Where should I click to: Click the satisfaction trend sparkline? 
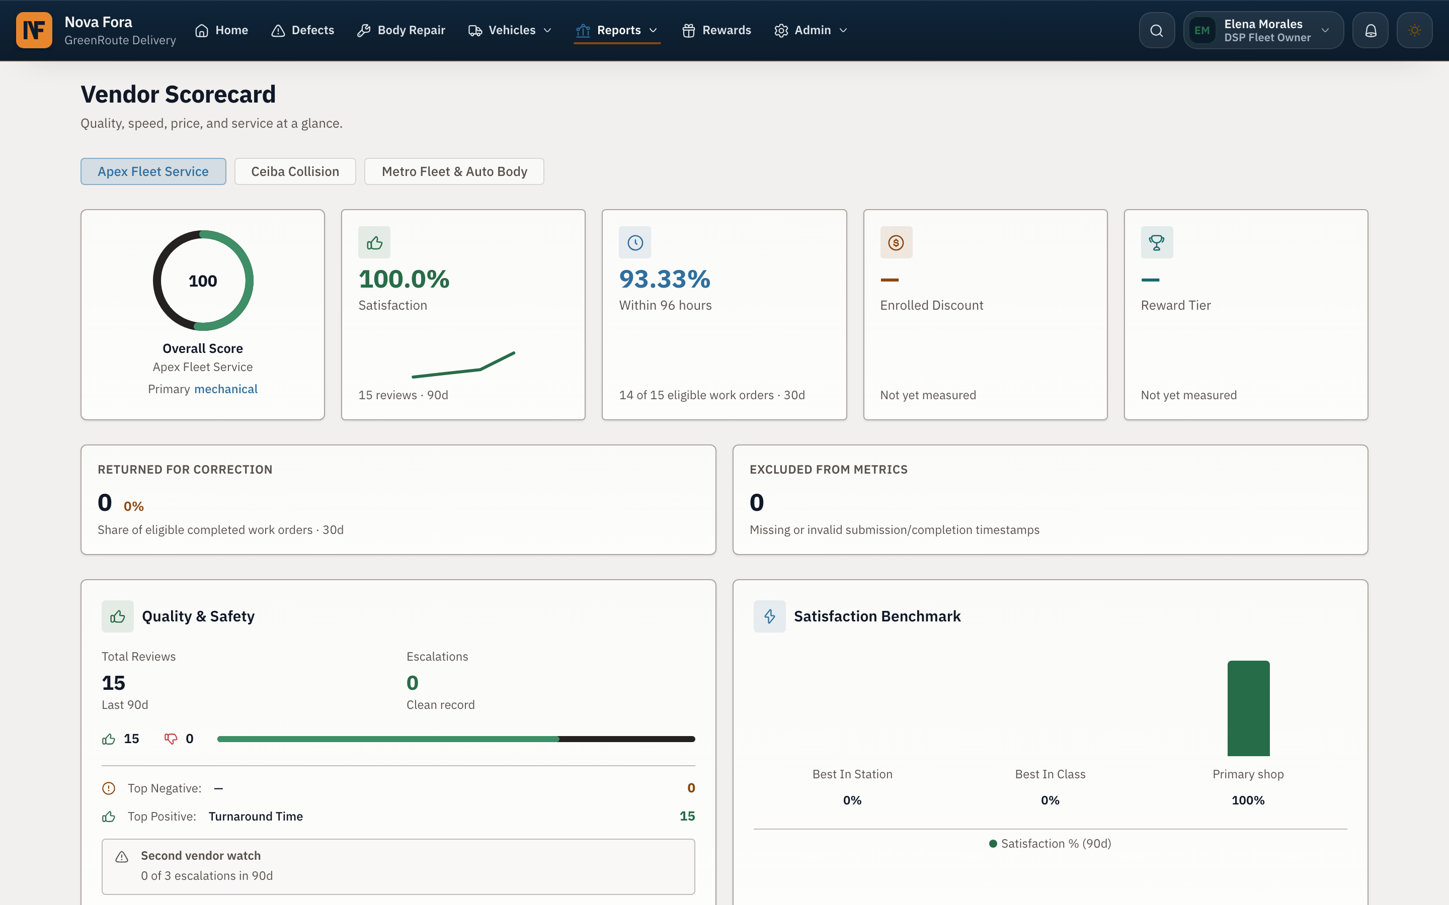463,365
